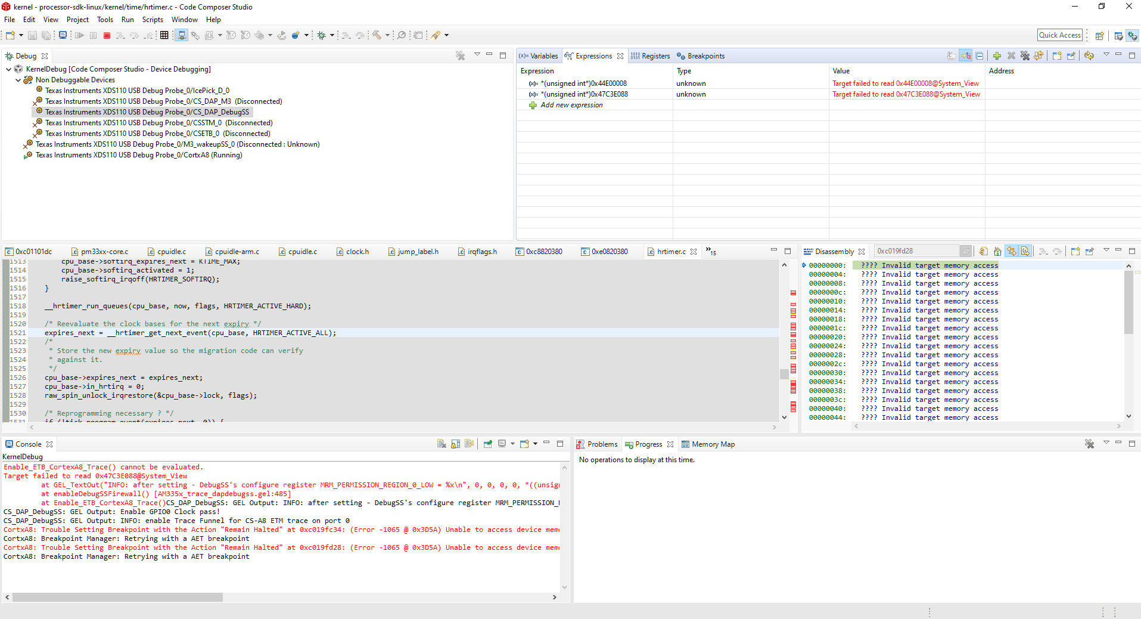1141x619 pixels.
Task: Select expression *(unsigned int*)0x44E00008
Action: coord(583,83)
